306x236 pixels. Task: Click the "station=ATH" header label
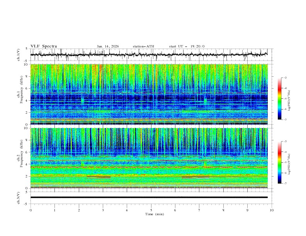click(x=143, y=46)
